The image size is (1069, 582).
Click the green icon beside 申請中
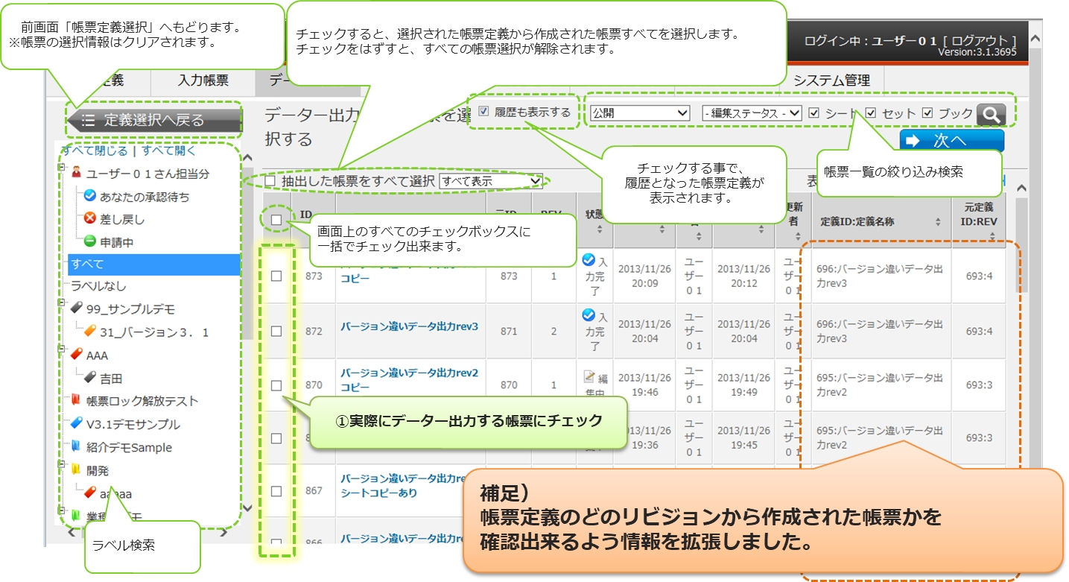coord(90,241)
